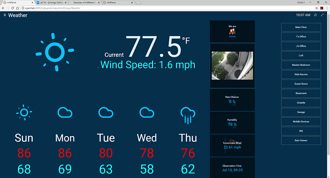The image size is (330, 178).
Task: Click the large current sunny weather icon
Action: coord(55,52)
